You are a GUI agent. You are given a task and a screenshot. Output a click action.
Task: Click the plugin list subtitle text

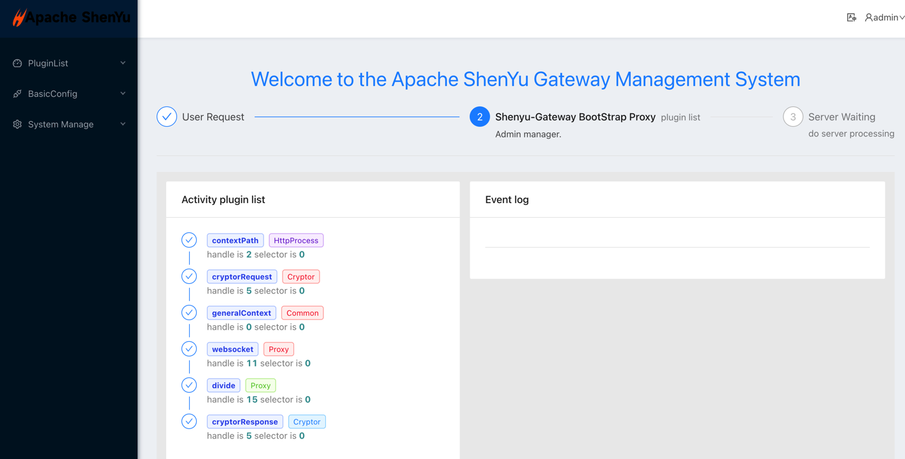click(680, 118)
